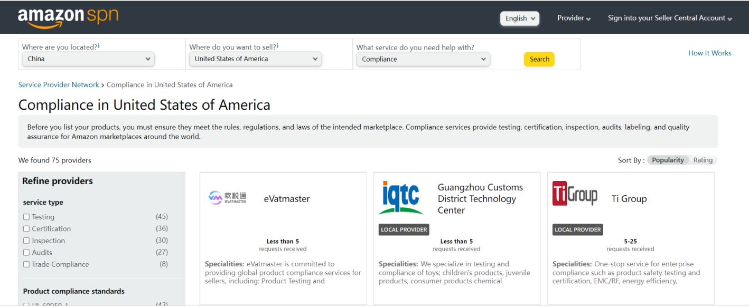Go to Service Provider Network breadcrumb
This screenshot has width=749, height=307.
click(59, 85)
